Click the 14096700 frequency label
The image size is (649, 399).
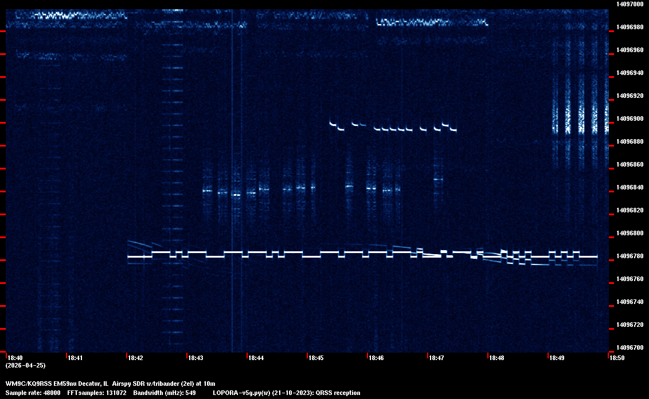coord(630,347)
